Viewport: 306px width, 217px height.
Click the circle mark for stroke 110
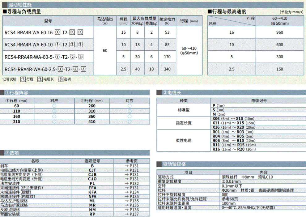[54, 111]
